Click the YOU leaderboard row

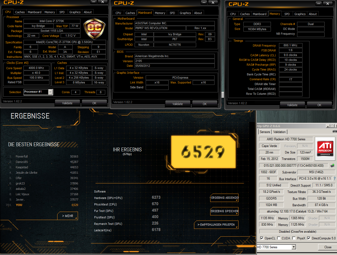click(42, 205)
